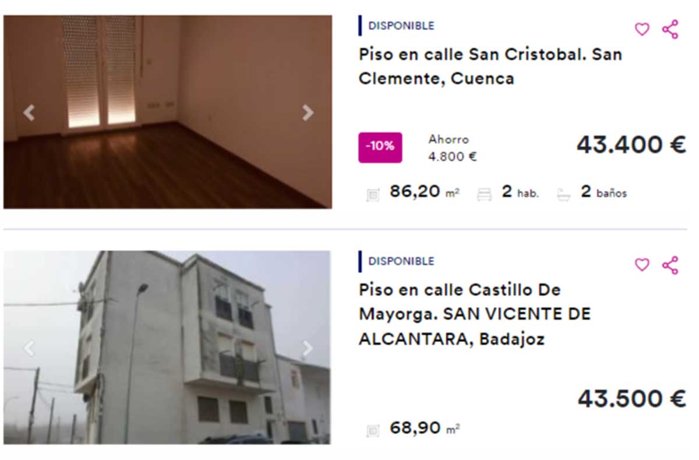Click the bathtub icon beside 2 baños
Screen dimensions: 699x460
pyautogui.click(x=563, y=194)
